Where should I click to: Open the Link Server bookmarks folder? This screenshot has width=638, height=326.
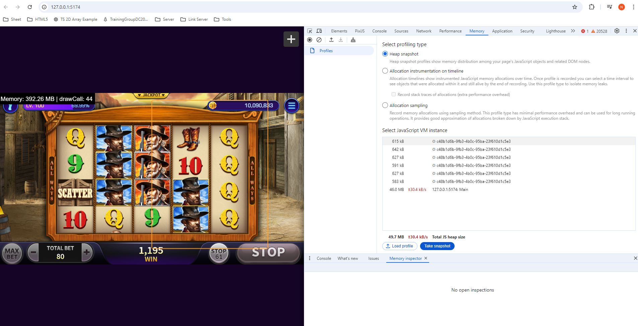point(194,19)
